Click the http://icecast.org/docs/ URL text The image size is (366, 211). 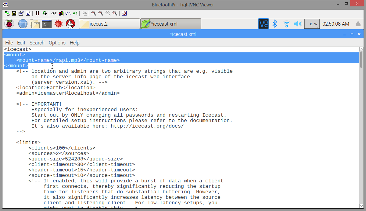click(147, 126)
